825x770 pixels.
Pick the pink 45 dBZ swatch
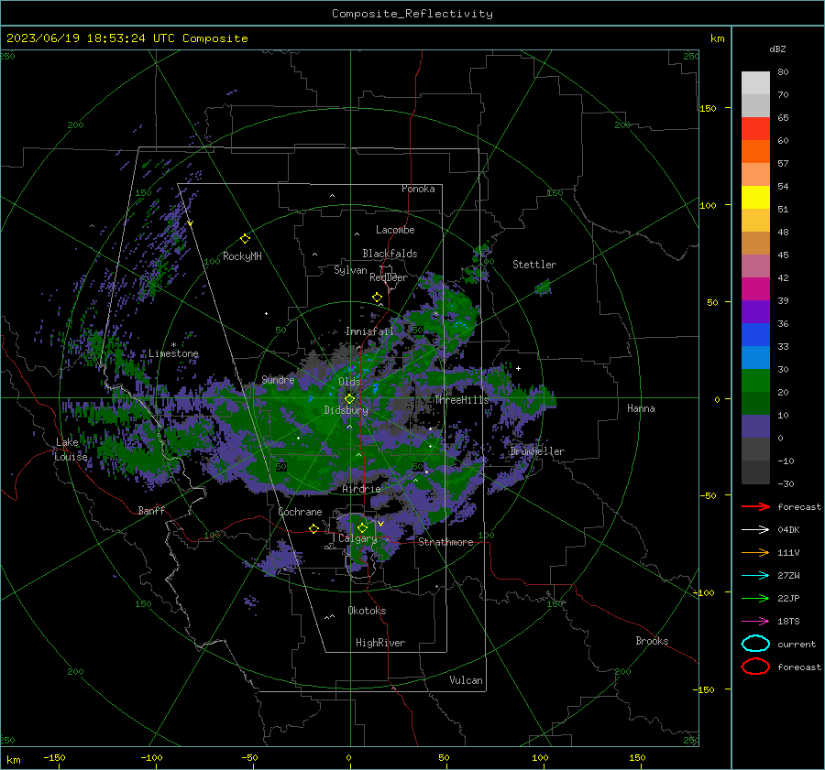point(755,266)
